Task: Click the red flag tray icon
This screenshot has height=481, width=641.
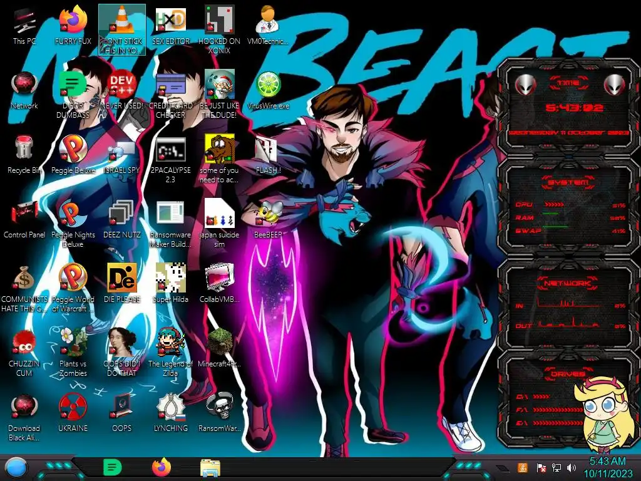Action: tap(540, 467)
